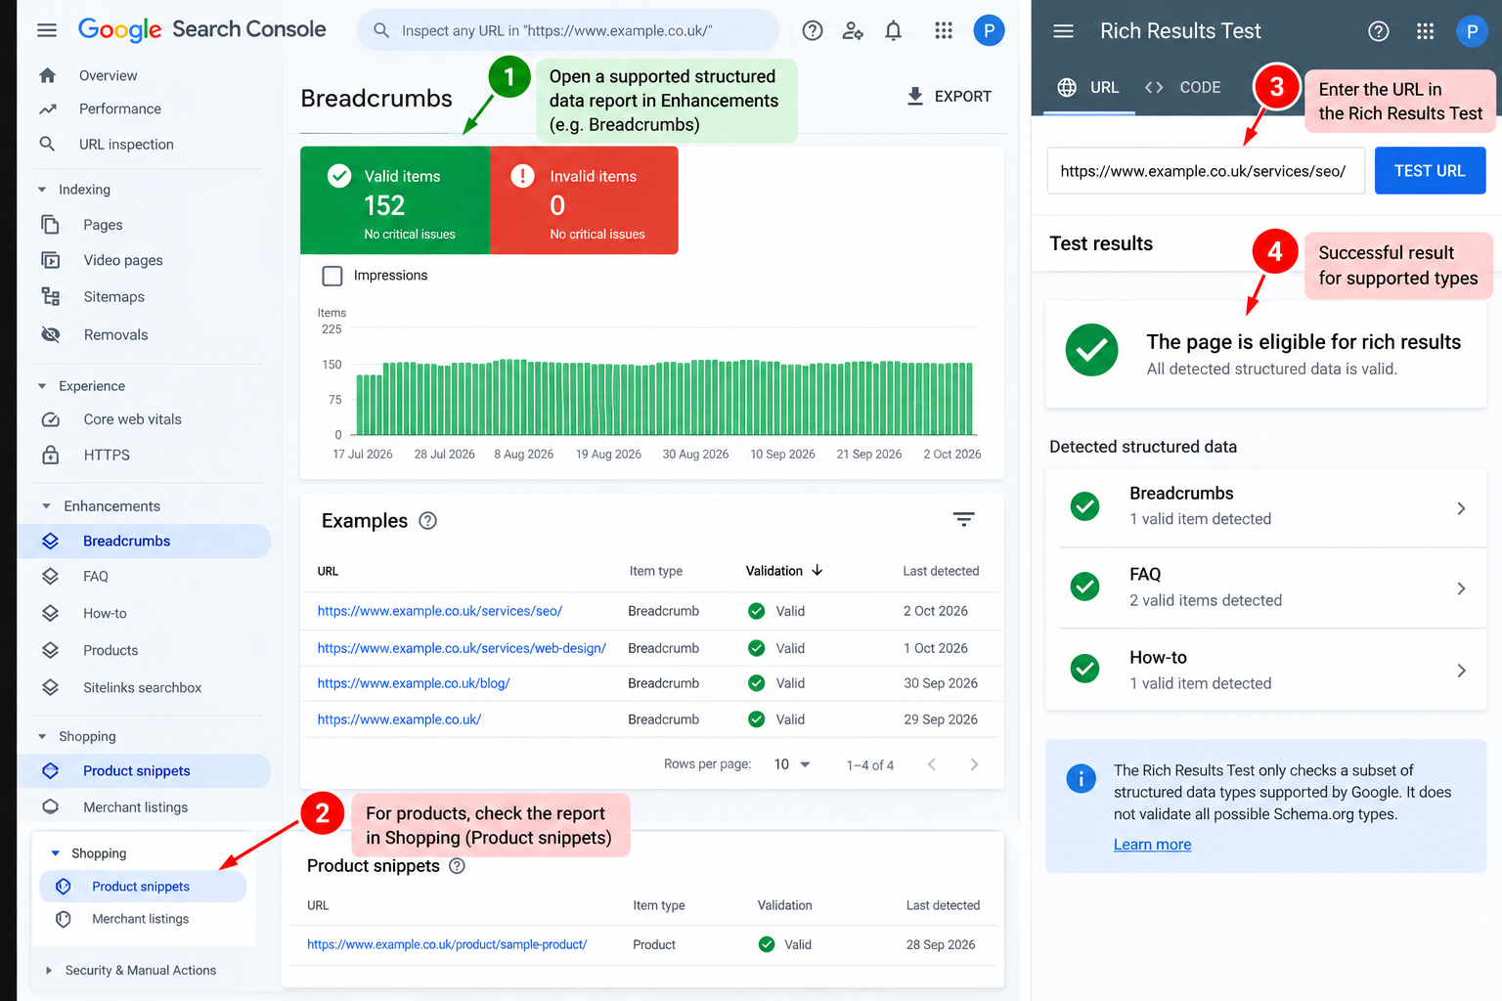
Task: Open users and permissions icon
Action: pos(853,30)
